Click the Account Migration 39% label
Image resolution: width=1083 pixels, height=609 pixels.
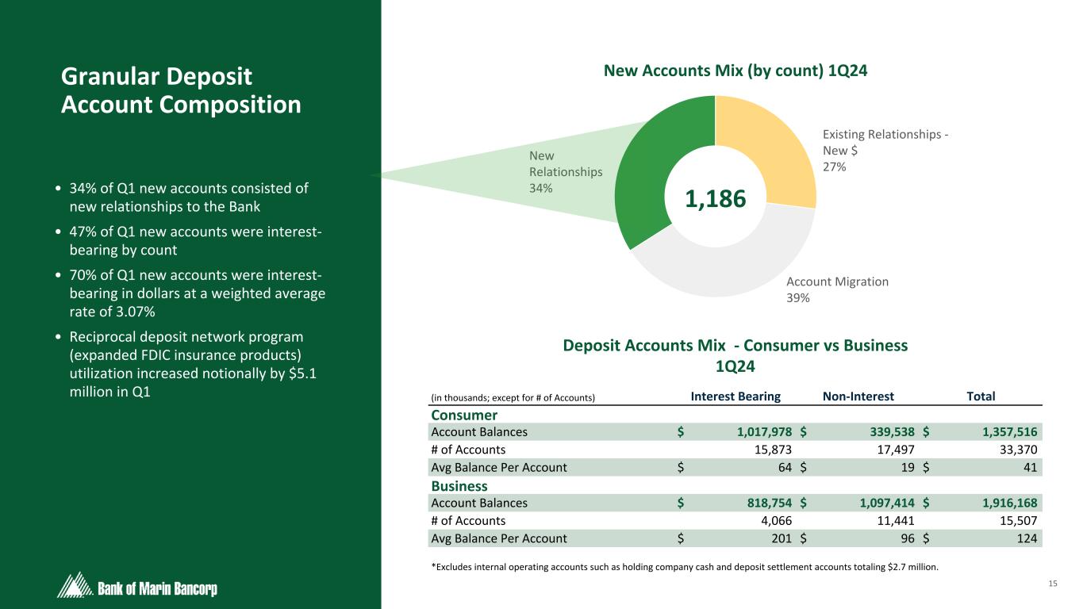[x=837, y=289]
